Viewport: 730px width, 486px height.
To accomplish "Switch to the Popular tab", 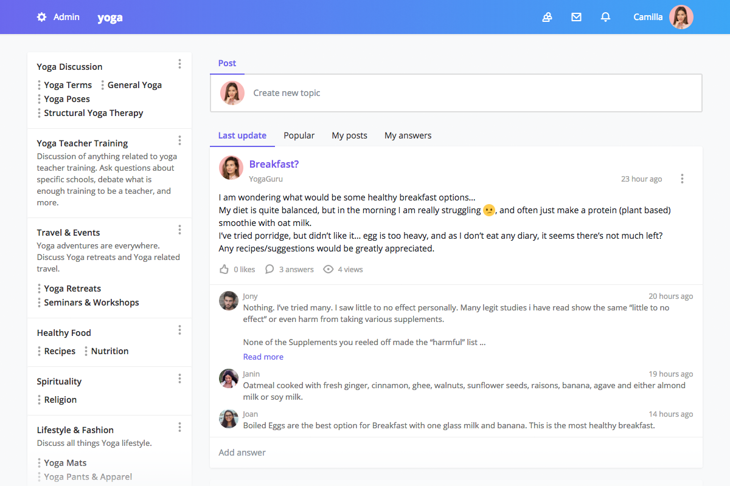I will point(299,135).
